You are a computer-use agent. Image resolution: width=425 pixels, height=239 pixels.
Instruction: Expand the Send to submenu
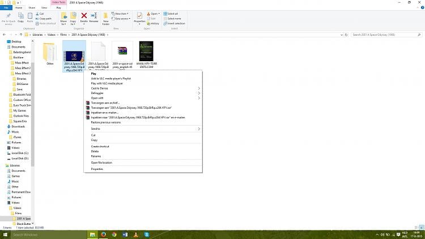click(199, 129)
